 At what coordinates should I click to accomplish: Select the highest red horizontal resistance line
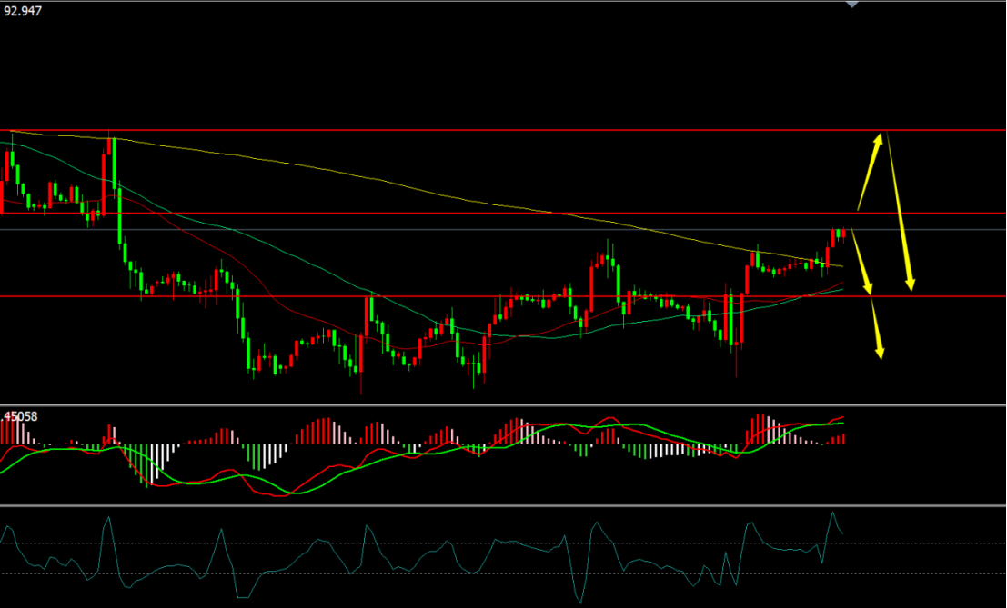[x=504, y=130]
